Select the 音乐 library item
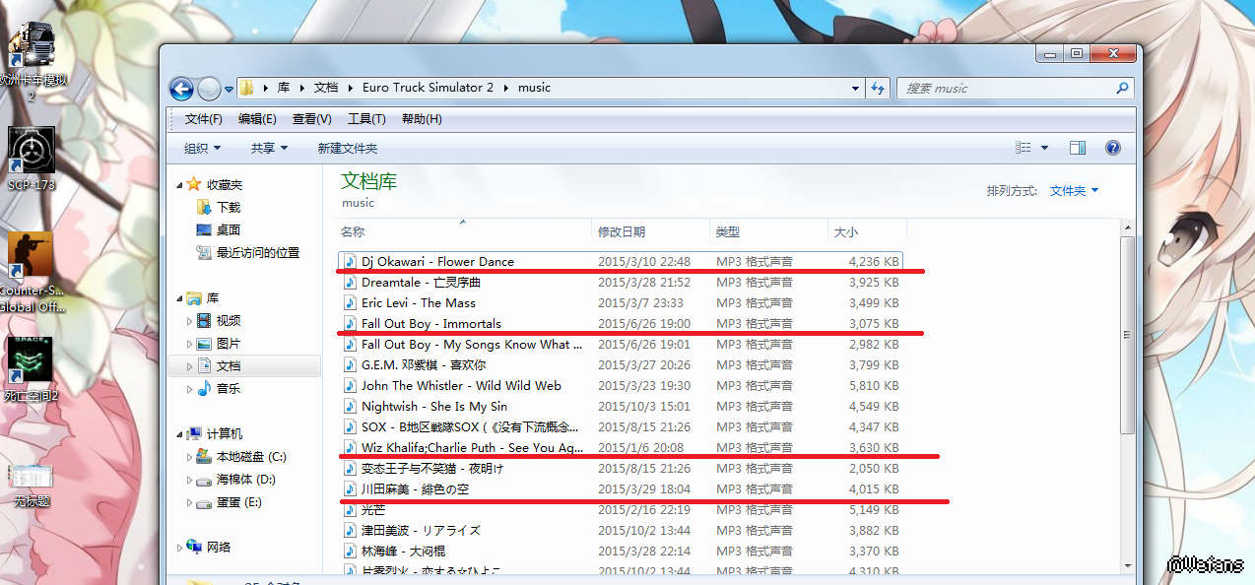Viewport: 1255px width, 585px height. click(x=229, y=388)
